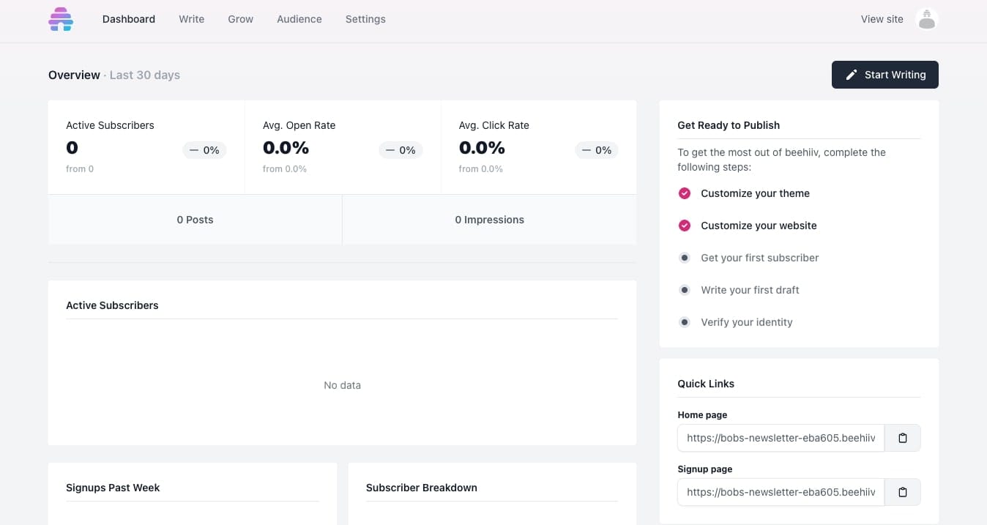Open the View site link
Screen dimensions: 987x525
[882, 19]
